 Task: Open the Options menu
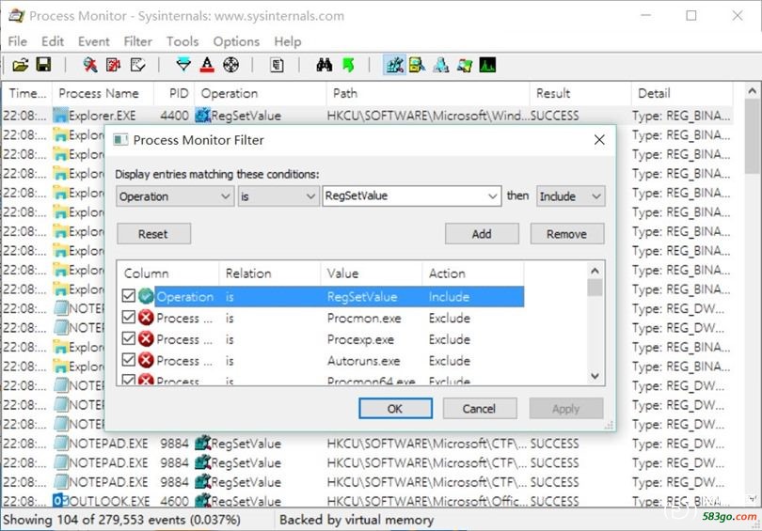236,41
